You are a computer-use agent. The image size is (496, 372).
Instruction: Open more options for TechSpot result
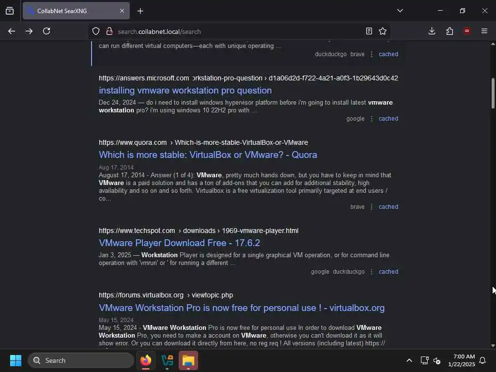pos(372,272)
